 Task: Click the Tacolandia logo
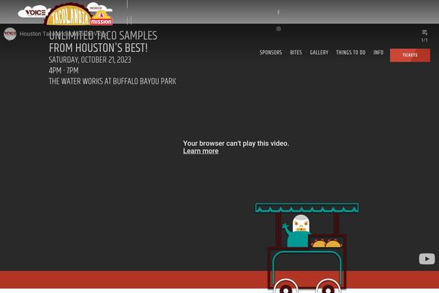tap(68, 15)
